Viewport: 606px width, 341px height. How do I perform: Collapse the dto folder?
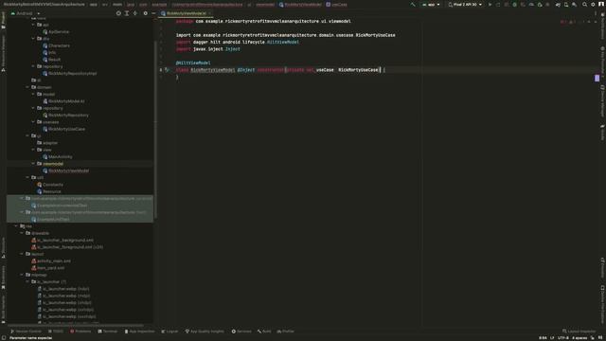[33, 39]
